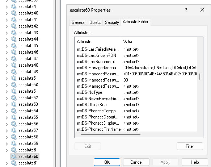Confirm with the OK button

107,162
